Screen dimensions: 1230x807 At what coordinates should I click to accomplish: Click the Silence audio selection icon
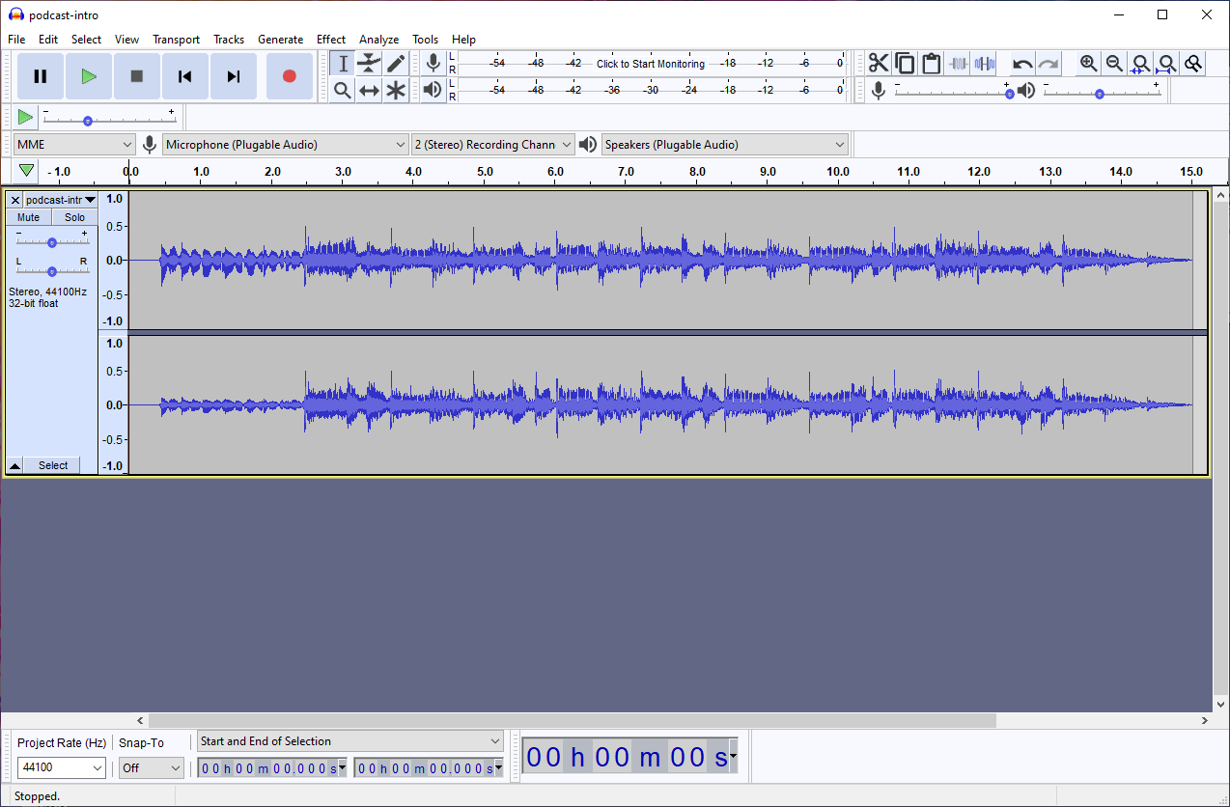(x=984, y=64)
